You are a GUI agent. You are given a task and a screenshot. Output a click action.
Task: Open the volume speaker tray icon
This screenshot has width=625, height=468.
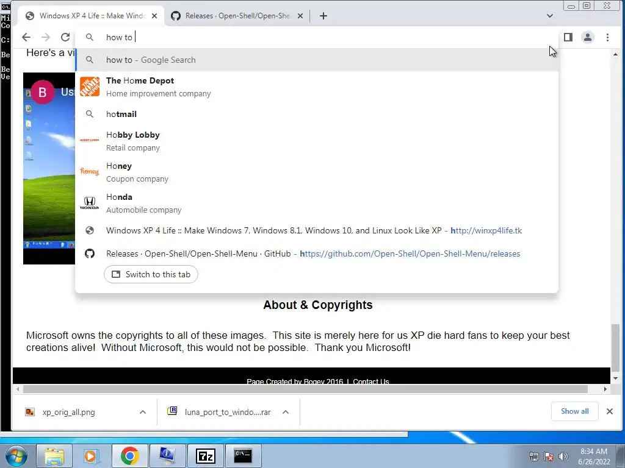(563, 456)
